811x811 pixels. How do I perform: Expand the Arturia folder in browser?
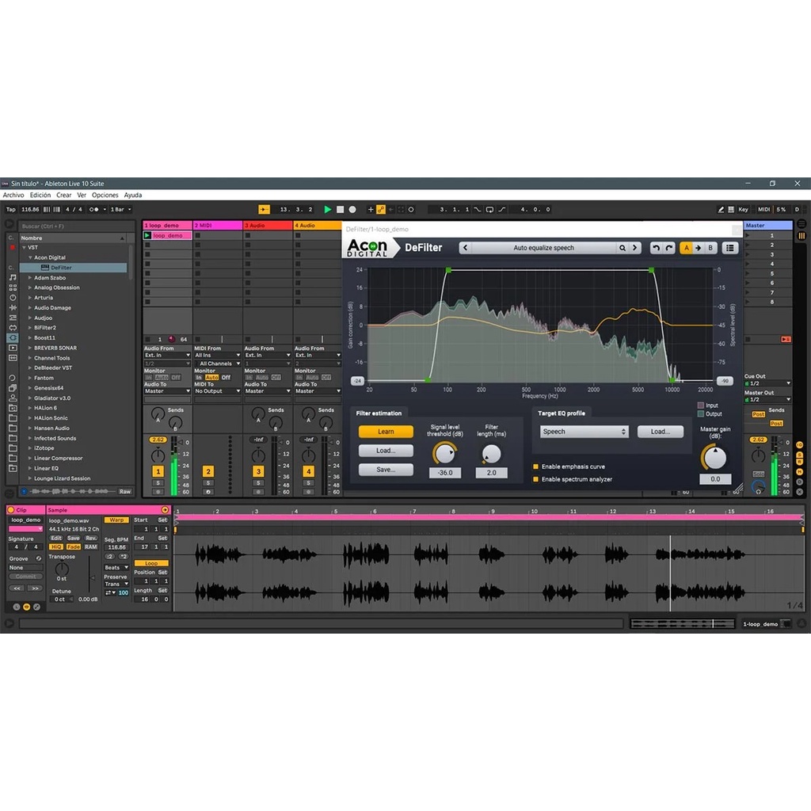click(30, 298)
